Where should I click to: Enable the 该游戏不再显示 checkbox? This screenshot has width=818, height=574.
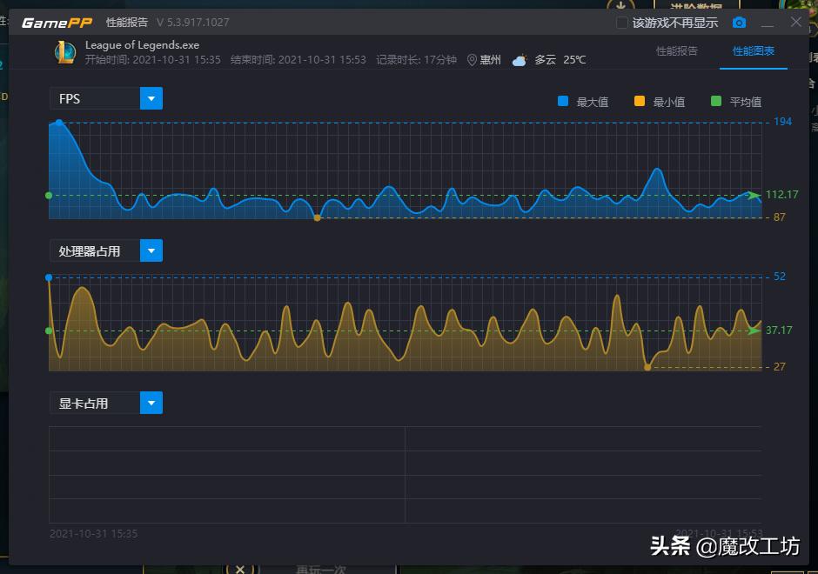click(x=623, y=23)
